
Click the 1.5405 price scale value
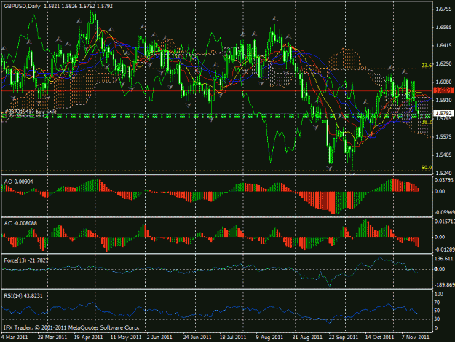point(443,155)
